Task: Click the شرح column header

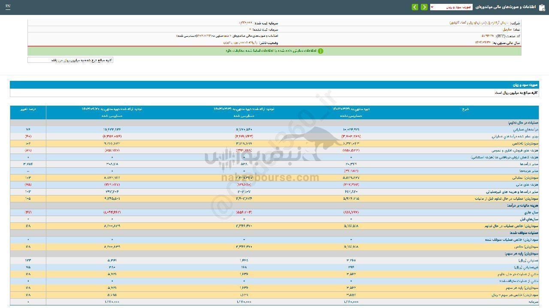Action: point(465,109)
